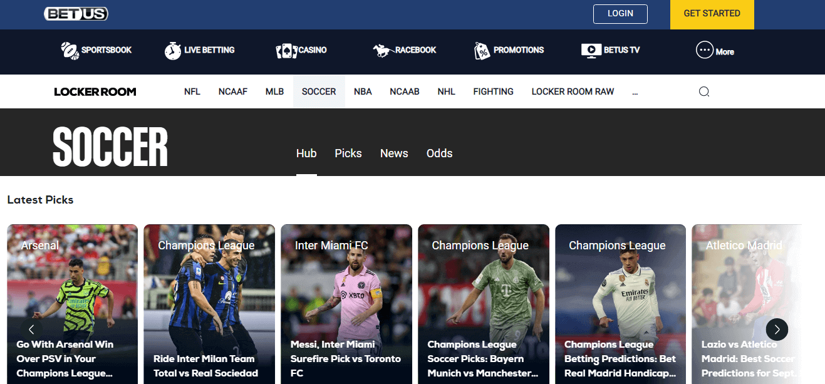Open the Racebook horse icon
The width and height of the screenshot is (825, 384).
click(x=381, y=50)
